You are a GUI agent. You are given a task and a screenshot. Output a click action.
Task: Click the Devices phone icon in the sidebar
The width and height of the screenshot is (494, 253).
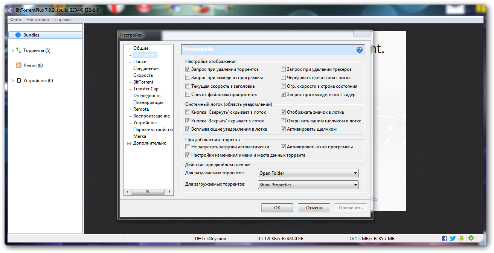coord(18,81)
